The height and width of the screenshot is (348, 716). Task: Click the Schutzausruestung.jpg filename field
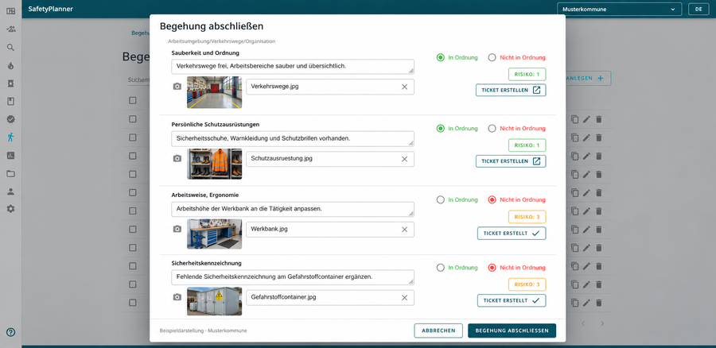point(329,159)
